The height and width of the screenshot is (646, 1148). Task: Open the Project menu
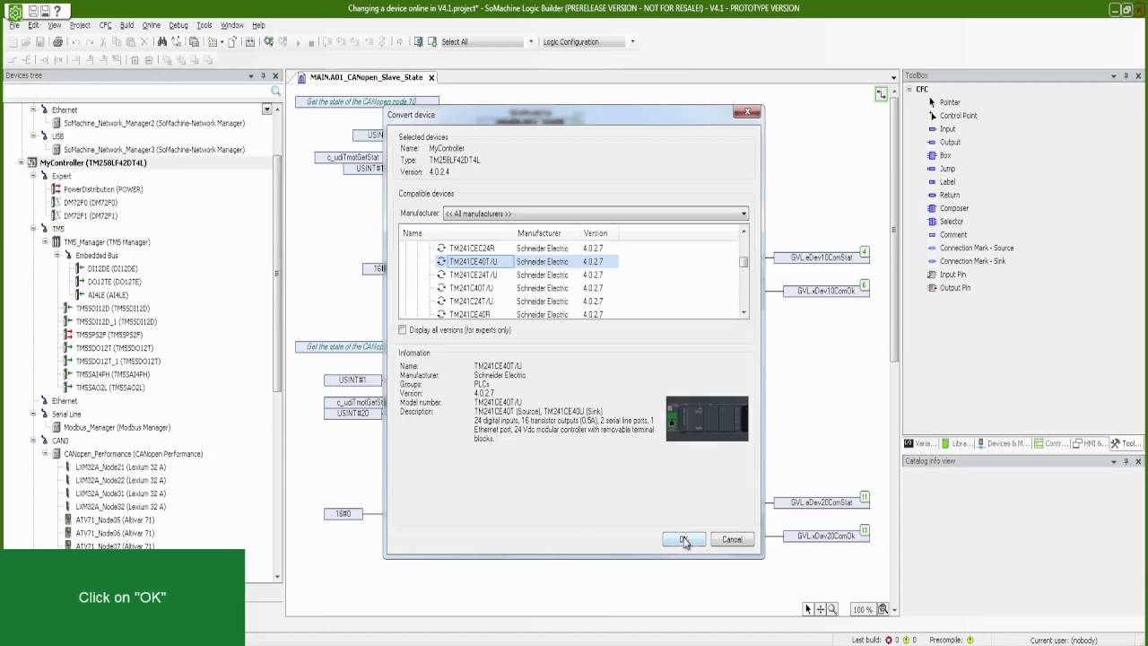click(x=80, y=25)
